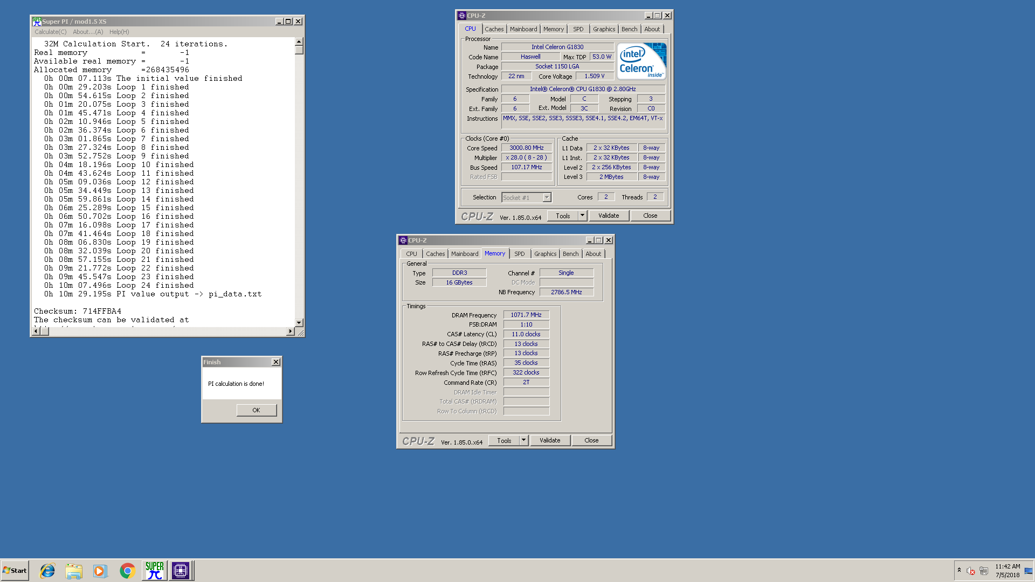The height and width of the screenshot is (582, 1035).
Task: Click the Code Name value Haswell
Action: [x=530, y=57]
